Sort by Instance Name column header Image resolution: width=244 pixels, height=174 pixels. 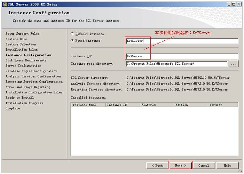(88, 105)
